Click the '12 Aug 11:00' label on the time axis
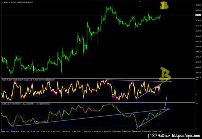 [106, 132]
